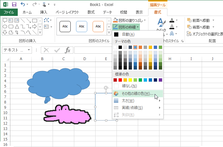Pick the right block arrow shape
Viewport: 223px width, 147px height.
[34, 27]
